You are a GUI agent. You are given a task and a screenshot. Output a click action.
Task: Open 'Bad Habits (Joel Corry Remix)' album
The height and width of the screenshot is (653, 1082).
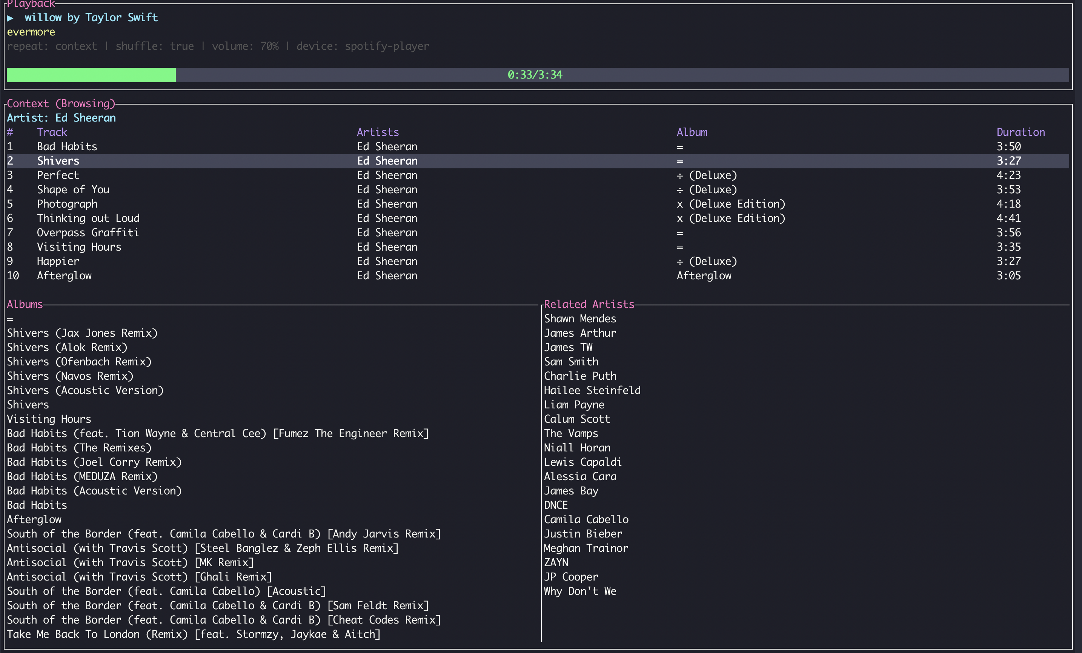click(94, 462)
